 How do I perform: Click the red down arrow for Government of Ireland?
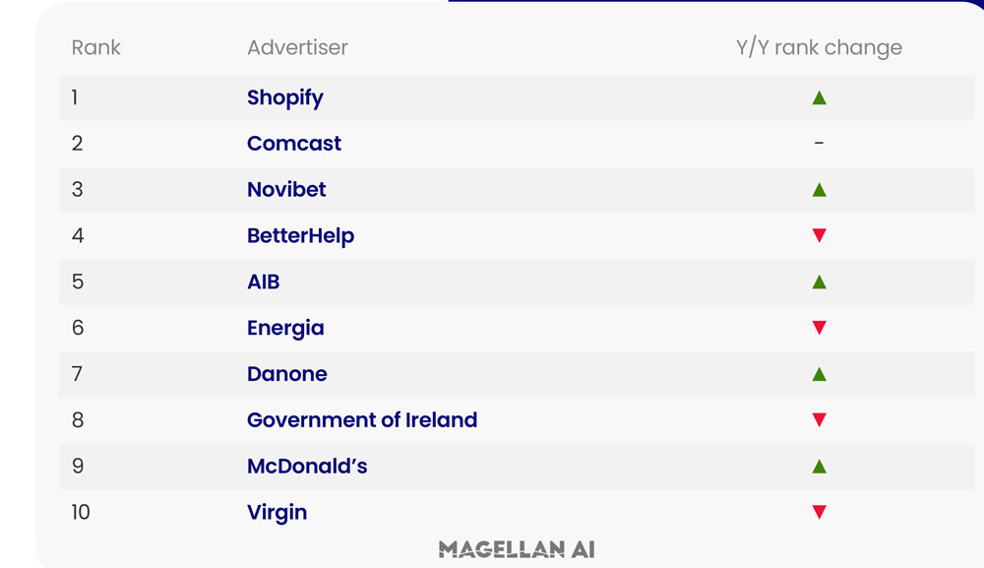(819, 420)
